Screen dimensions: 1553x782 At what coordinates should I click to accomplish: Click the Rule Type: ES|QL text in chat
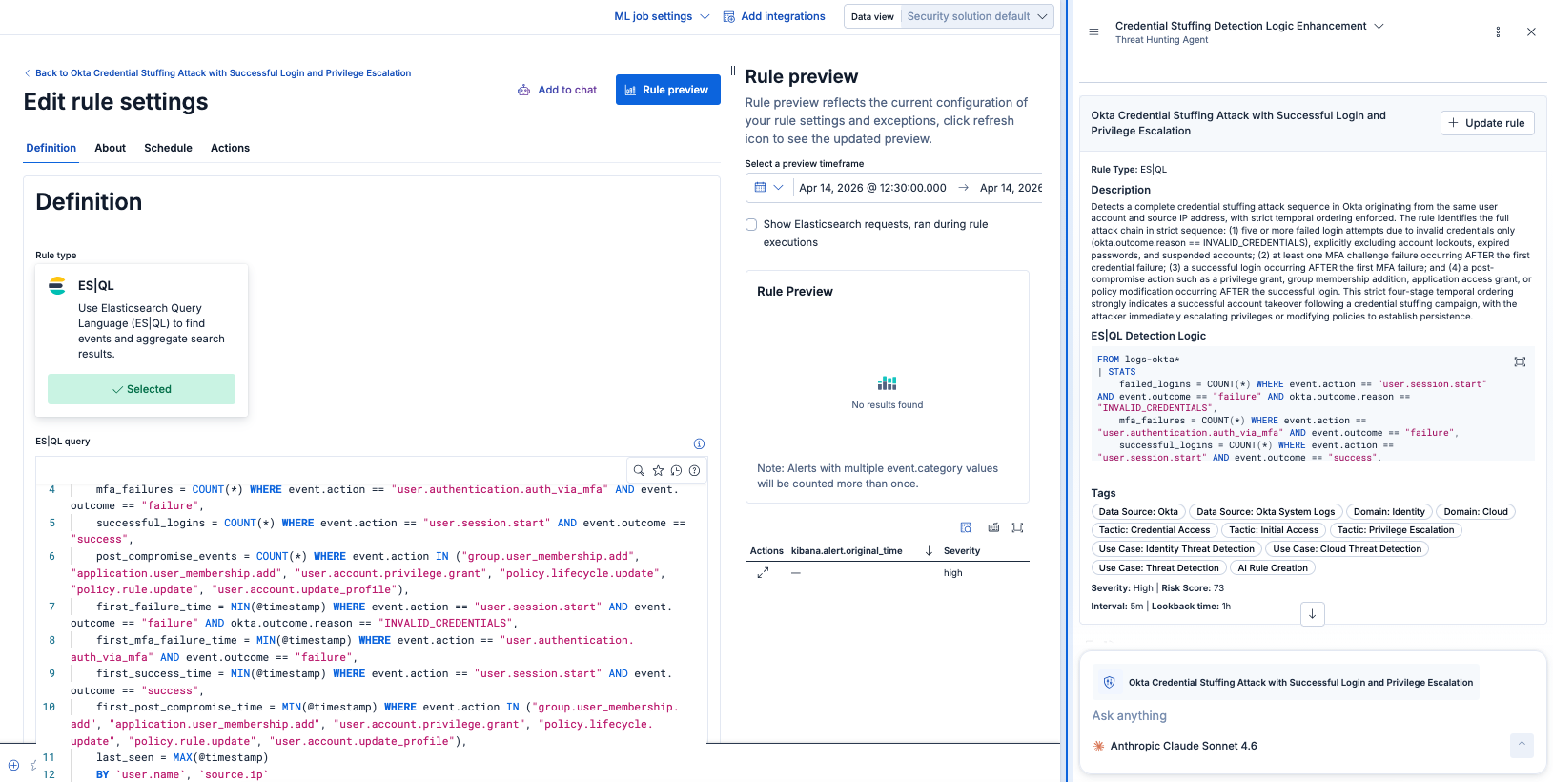(1129, 170)
